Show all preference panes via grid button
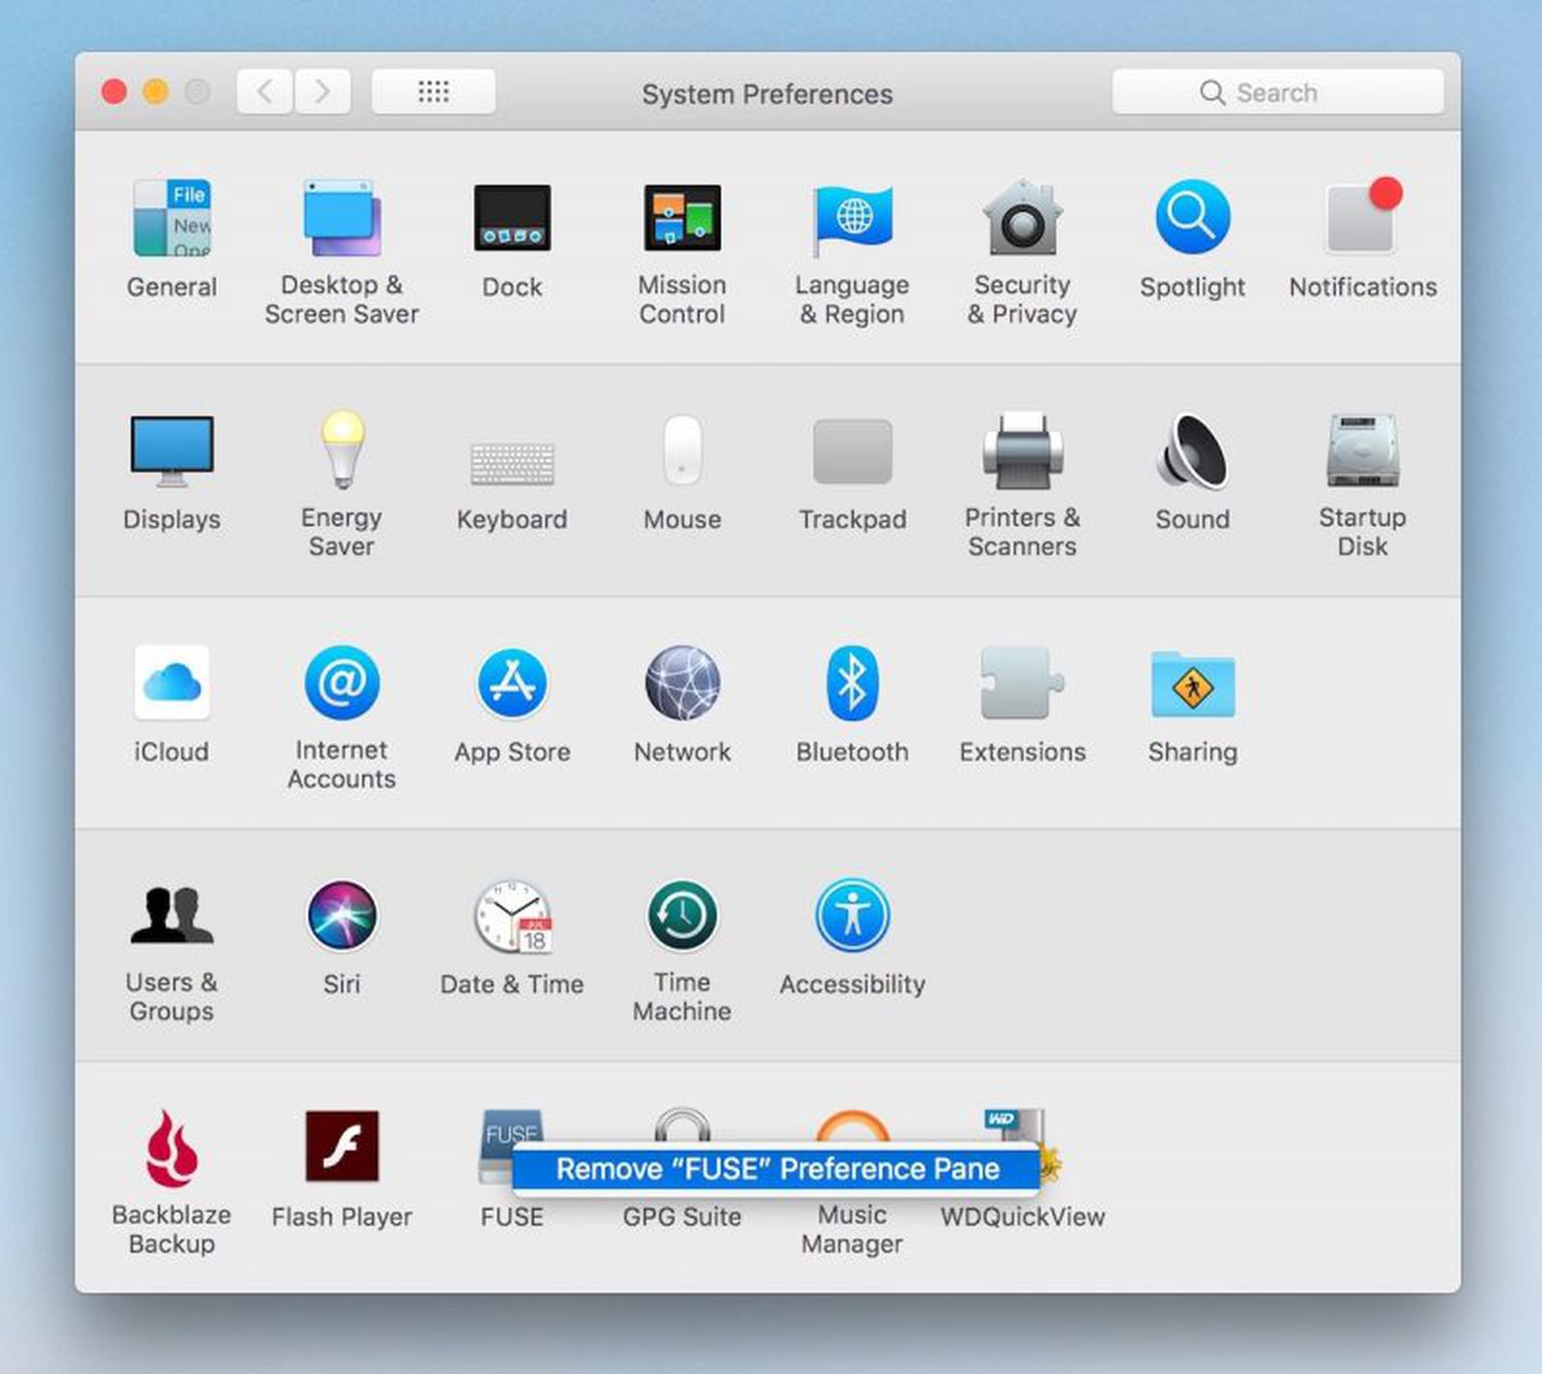 tap(433, 92)
